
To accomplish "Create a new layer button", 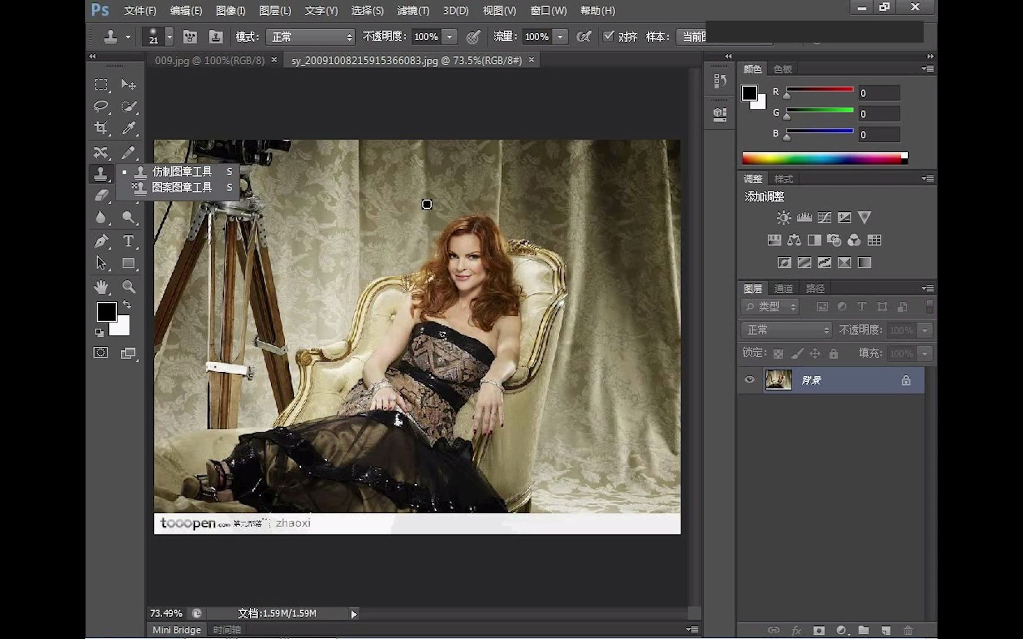I will tap(886, 631).
